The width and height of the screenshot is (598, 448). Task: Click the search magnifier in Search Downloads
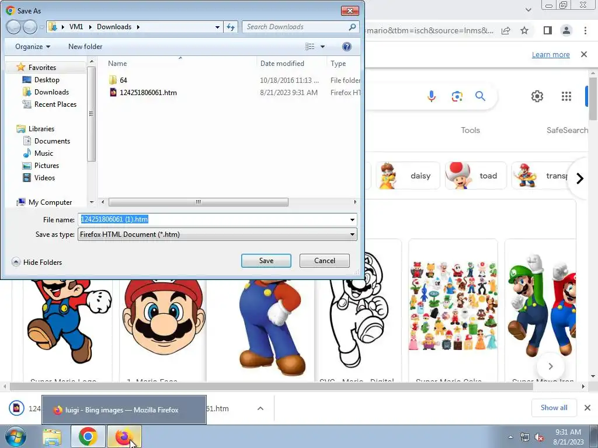(x=352, y=27)
